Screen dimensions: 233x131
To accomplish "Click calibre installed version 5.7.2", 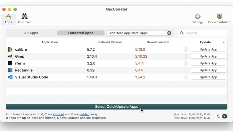I will pos(91,49).
